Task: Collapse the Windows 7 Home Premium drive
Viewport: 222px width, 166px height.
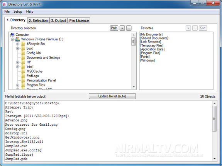Action: coord(12,39)
